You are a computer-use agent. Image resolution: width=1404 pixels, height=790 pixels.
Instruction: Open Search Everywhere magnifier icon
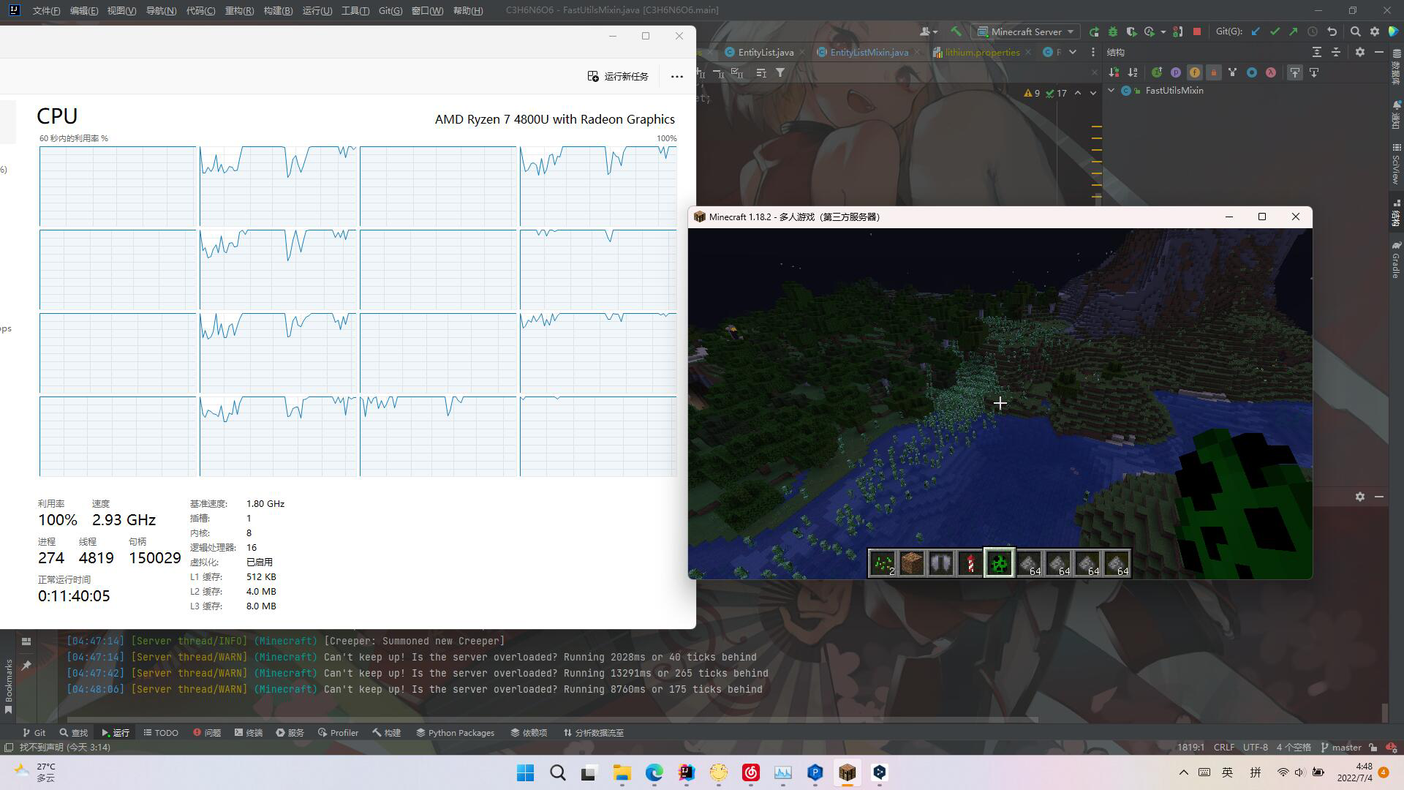[1355, 31]
